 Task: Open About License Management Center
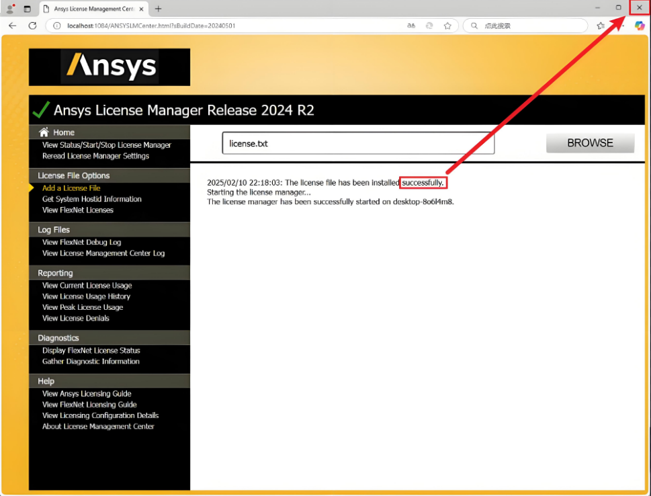(98, 426)
